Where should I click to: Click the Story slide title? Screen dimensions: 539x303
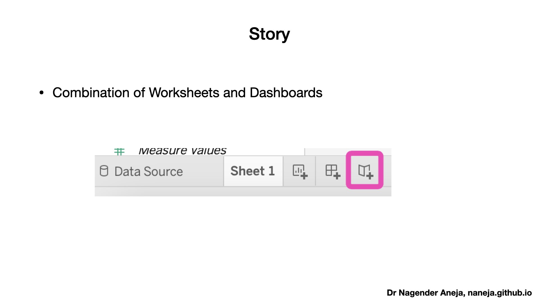point(269,34)
